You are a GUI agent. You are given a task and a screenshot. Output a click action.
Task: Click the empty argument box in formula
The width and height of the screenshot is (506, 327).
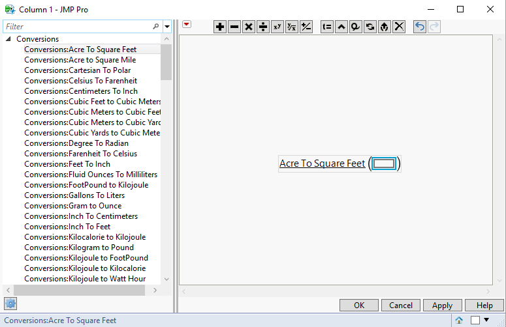point(384,163)
